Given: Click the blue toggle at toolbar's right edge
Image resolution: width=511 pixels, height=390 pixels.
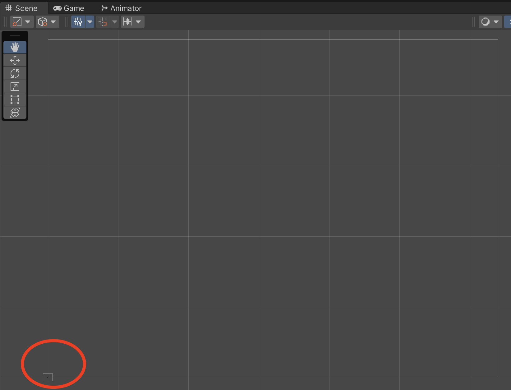Looking at the screenshot, I should (509, 22).
